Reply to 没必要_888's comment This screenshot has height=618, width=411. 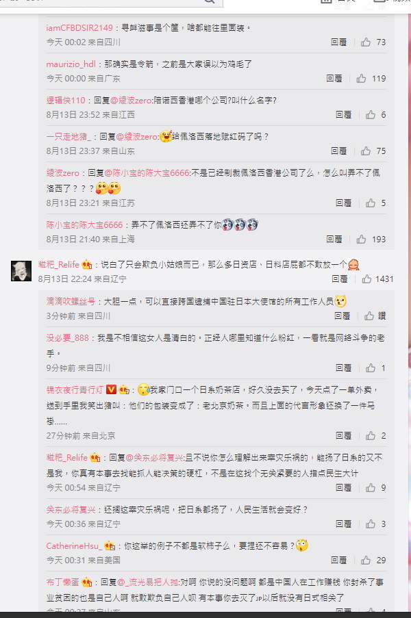click(343, 368)
